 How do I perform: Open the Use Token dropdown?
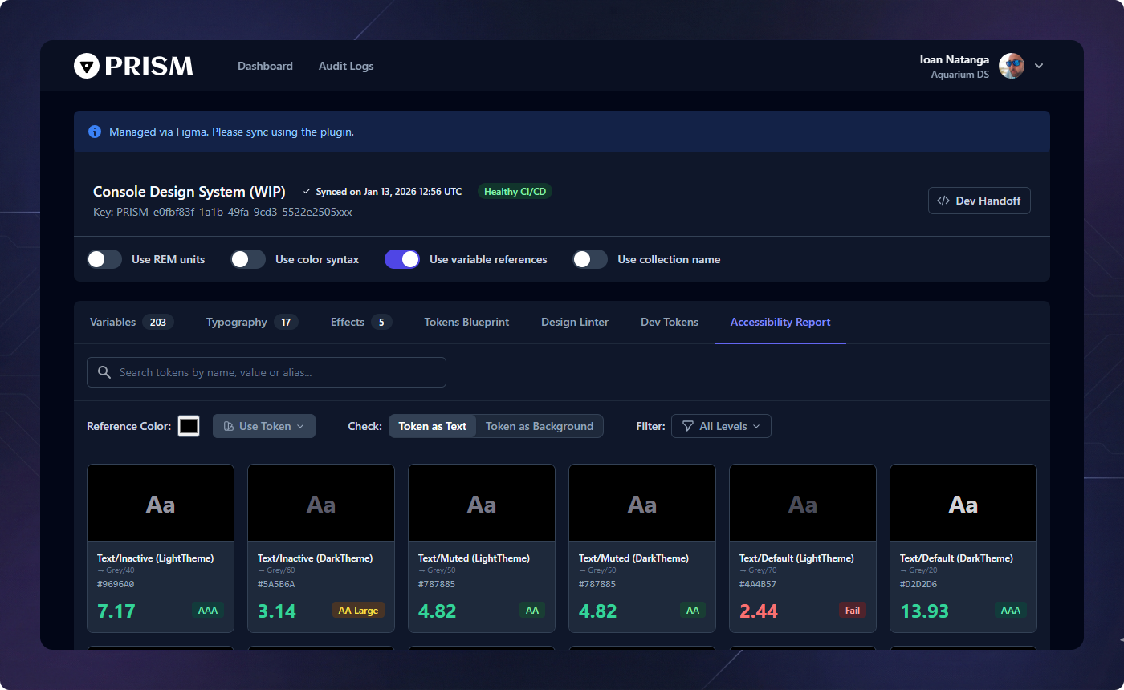263,426
